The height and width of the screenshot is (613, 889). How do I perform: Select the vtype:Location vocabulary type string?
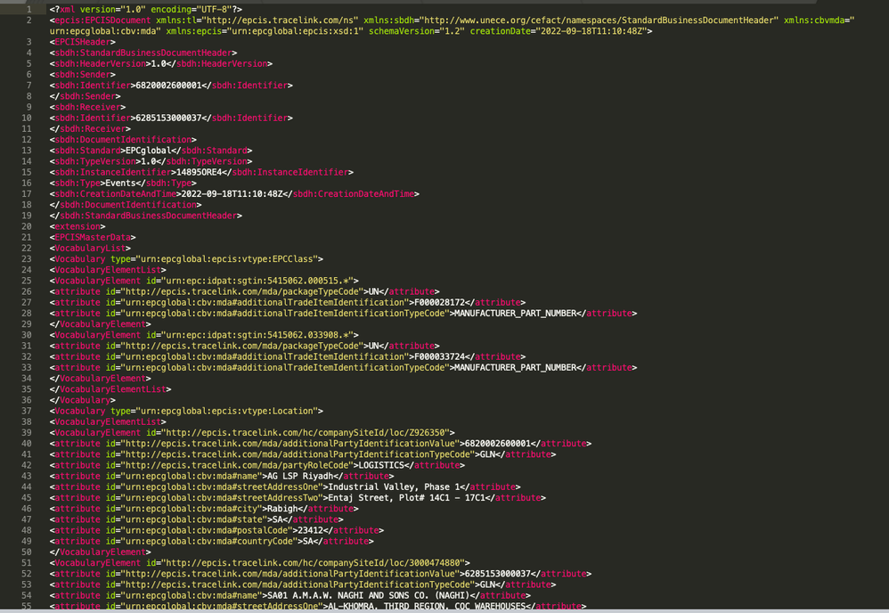pos(227,411)
